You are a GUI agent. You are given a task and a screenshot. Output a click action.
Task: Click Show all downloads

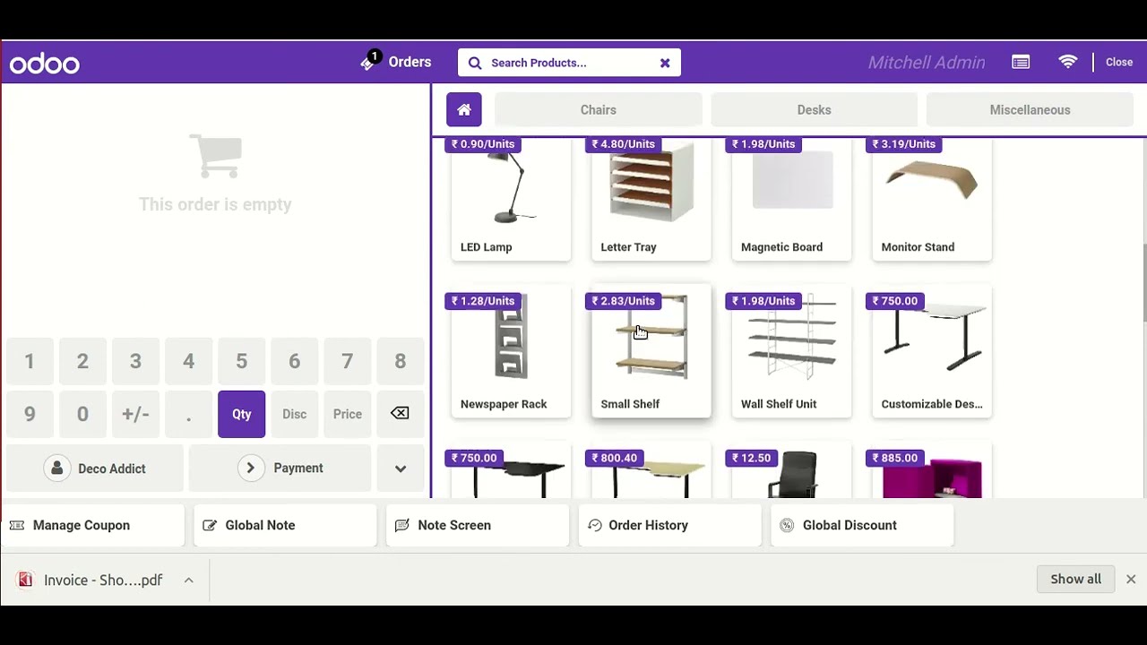1076,579
